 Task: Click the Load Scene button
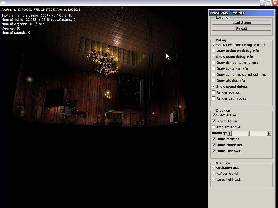241,22
